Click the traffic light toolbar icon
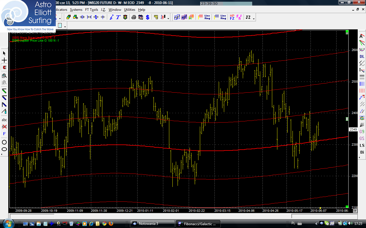Screen dimensions: 366x228 pyautogui.click(x=125, y=17)
